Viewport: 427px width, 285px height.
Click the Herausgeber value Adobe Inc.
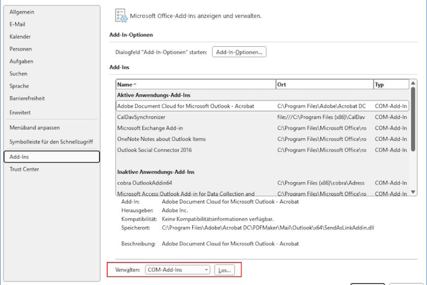pos(175,211)
